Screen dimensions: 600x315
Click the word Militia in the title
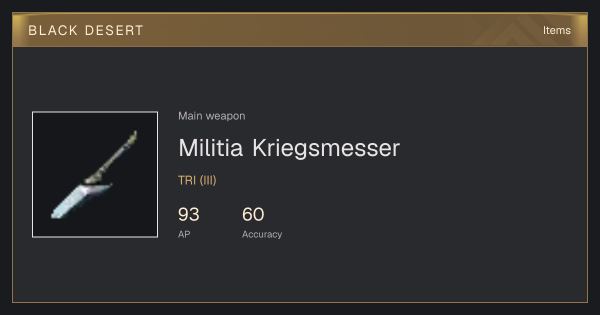211,148
